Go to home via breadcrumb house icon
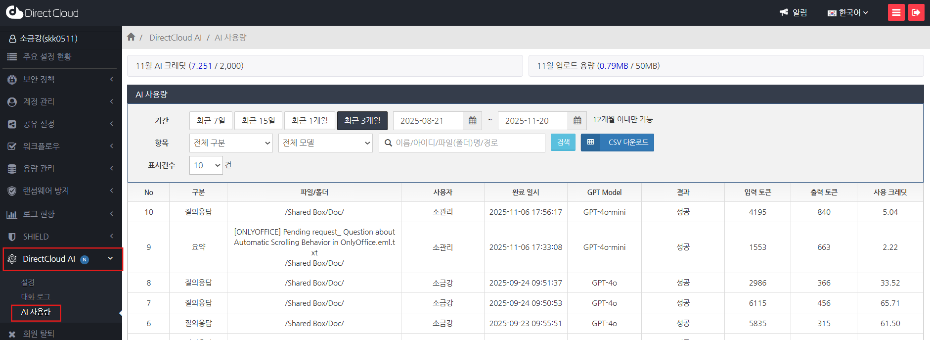The height and width of the screenshot is (340, 930). coord(131,37)
